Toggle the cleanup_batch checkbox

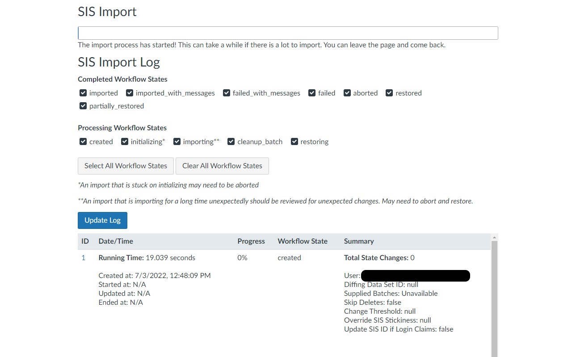231,141
